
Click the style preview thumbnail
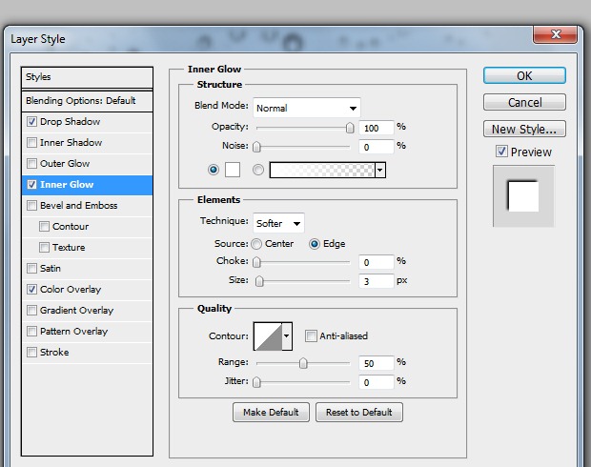click(523, 196)
